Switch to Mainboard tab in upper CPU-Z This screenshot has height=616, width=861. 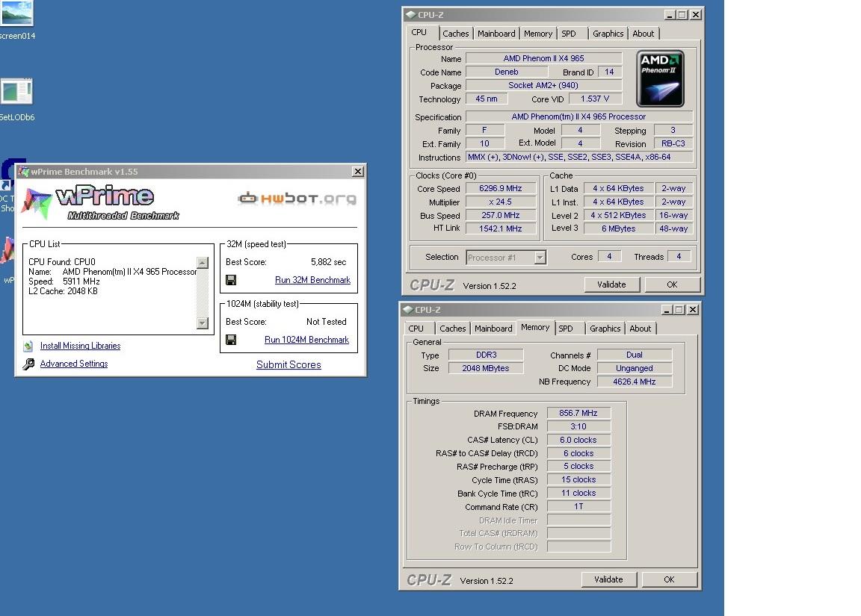pyautogui.click(x=496, y=34)
